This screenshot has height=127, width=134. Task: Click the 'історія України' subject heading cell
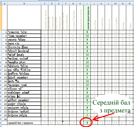[x=73, y=18]
